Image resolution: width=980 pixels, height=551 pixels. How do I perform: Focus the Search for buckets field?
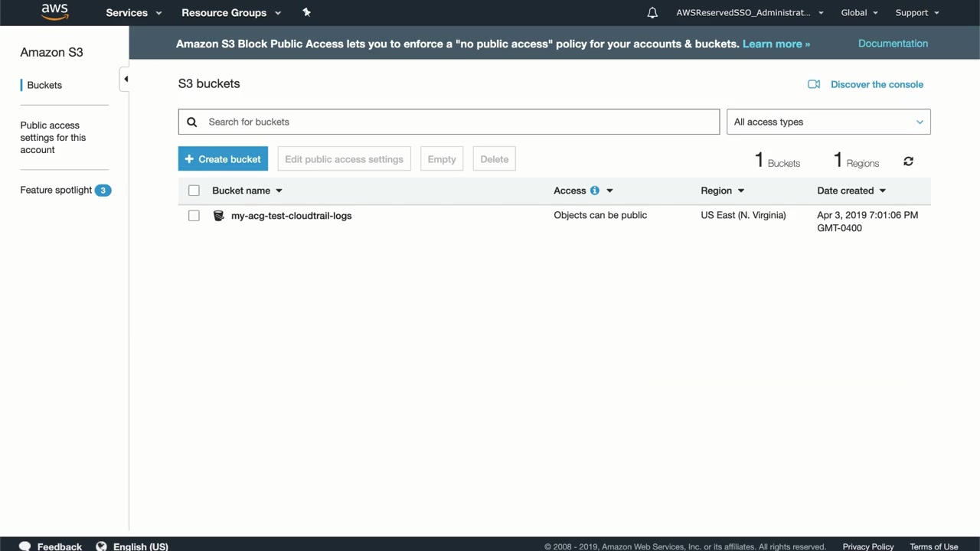coord(449,122)
